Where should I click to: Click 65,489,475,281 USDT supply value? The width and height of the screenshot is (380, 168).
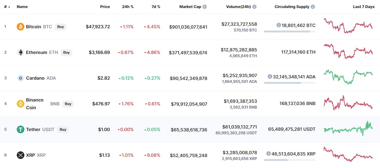pyautogui.click(x=292, y=129)
